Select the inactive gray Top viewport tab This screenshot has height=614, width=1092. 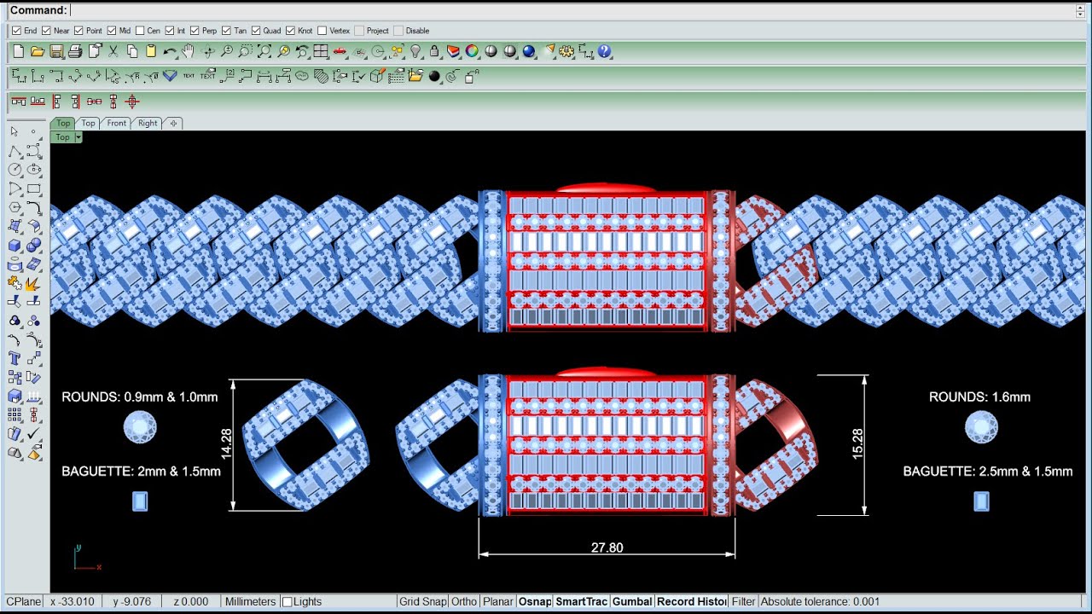coord(88,123)
